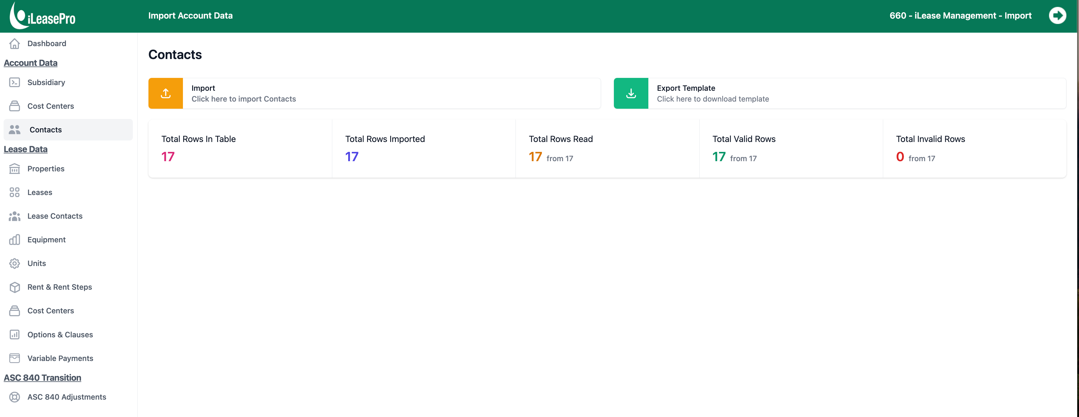Image resolution: width=1079 pixels, height=417 pixels.
Task: Open ASC 840 Adjustments
Action: click(68, 397)
